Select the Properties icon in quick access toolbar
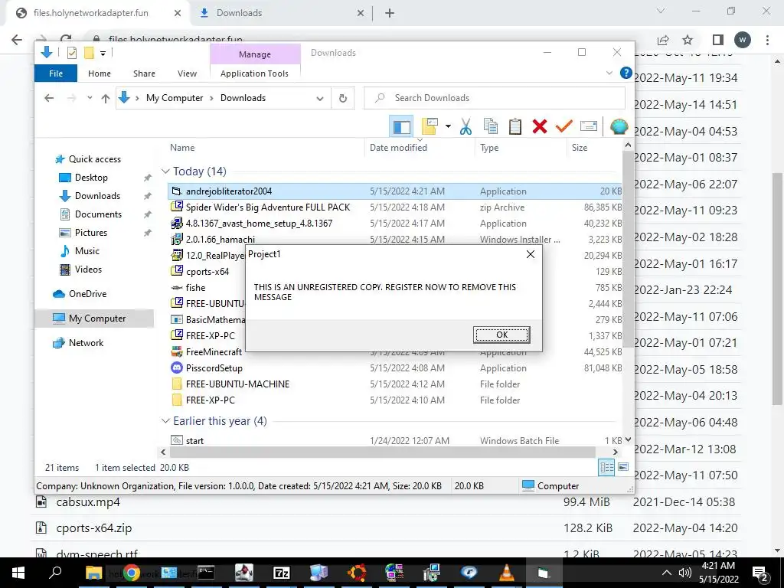784x588 pixels. (71, 53)
